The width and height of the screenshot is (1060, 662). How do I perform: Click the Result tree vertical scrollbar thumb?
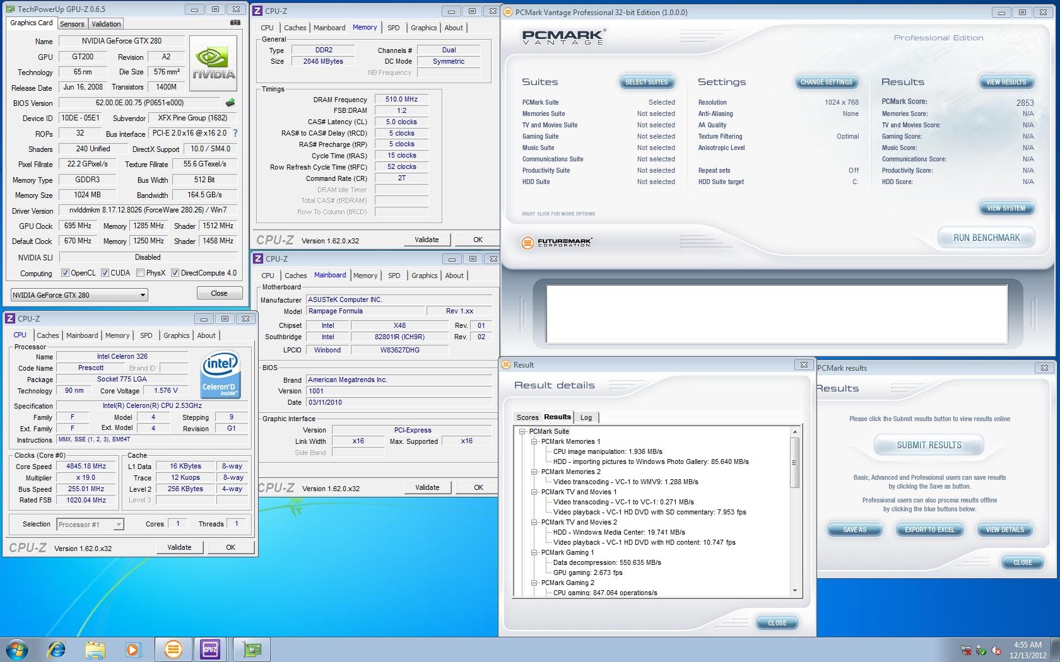click(x=795, y=463)
